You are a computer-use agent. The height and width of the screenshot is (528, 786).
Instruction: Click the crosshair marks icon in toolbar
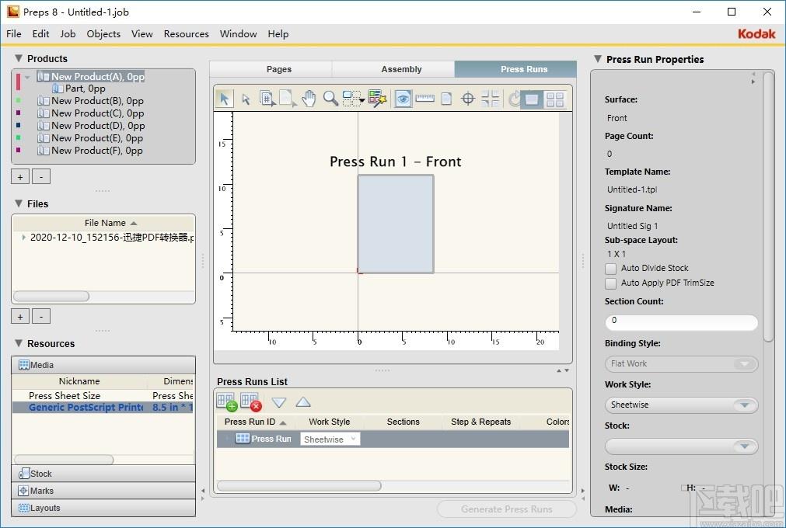click(468, 99)
